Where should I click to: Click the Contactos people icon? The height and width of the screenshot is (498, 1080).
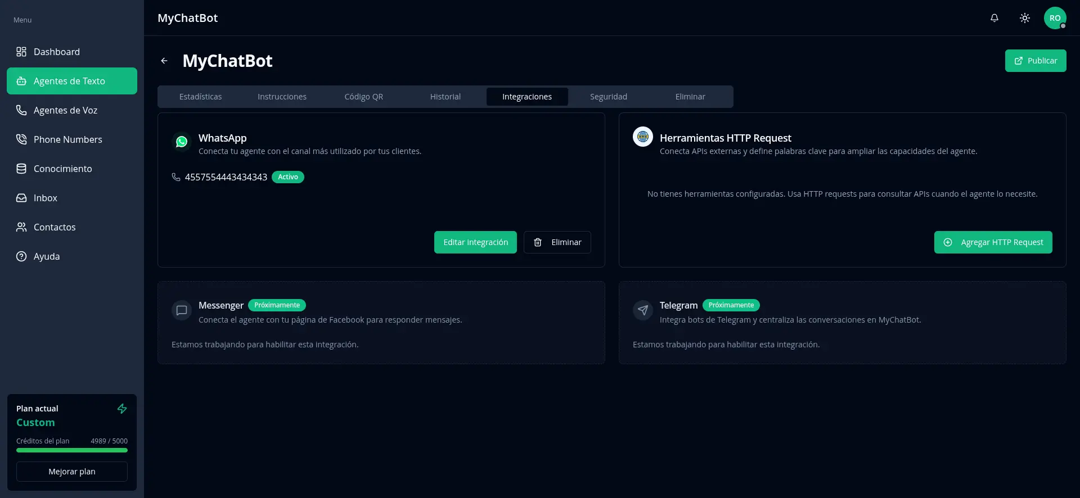(21, 227)
